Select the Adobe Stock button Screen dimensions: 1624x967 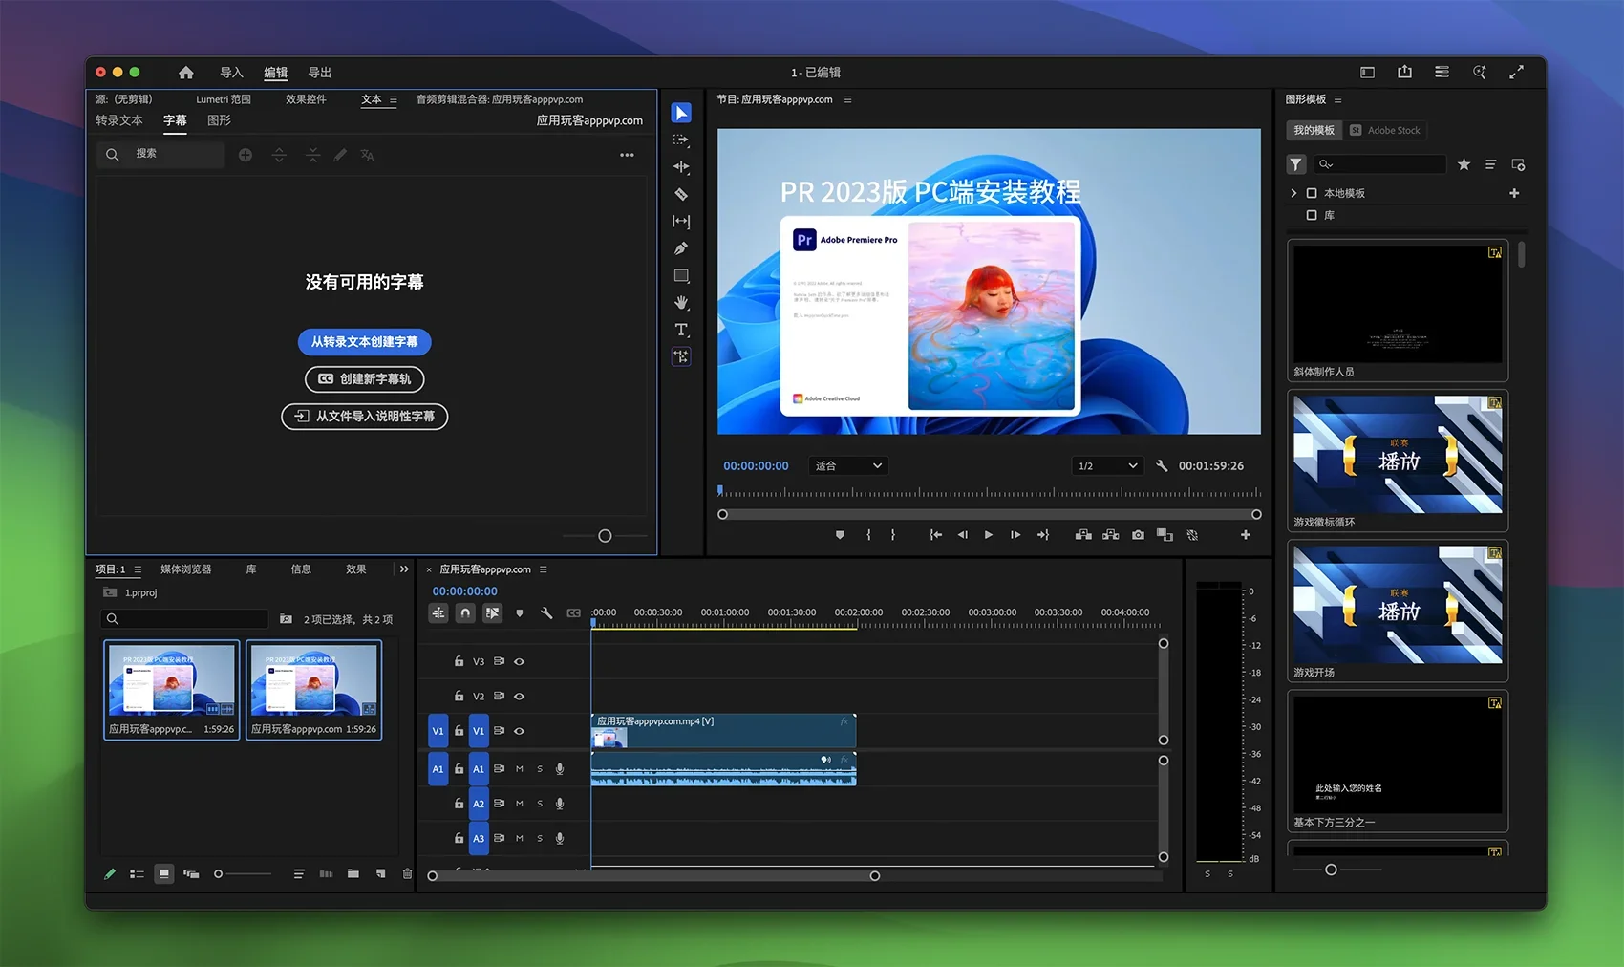[x=1385, y=130]
